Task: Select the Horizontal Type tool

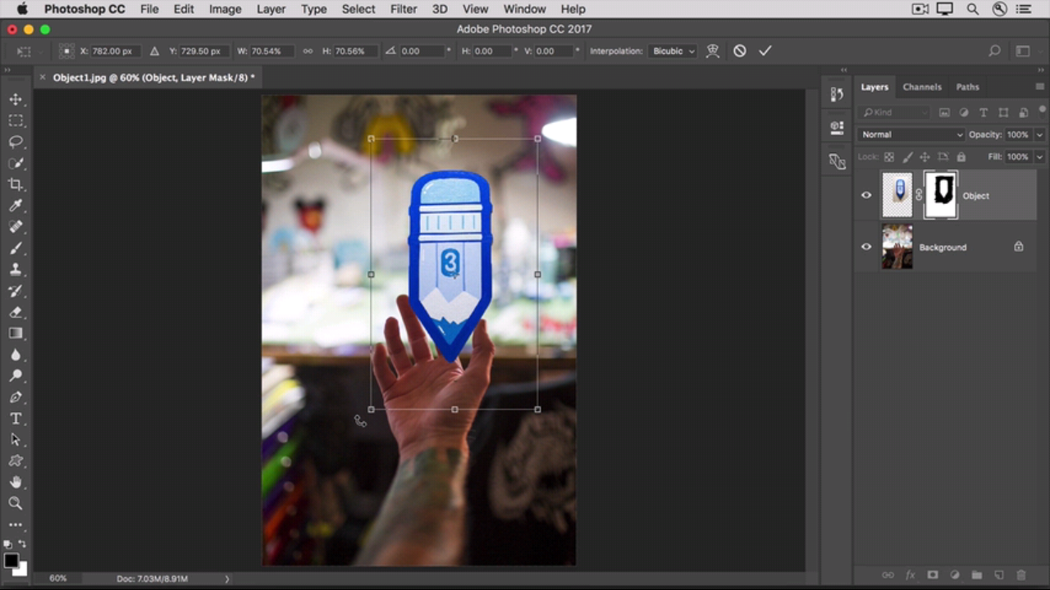Action: (16, 419)
